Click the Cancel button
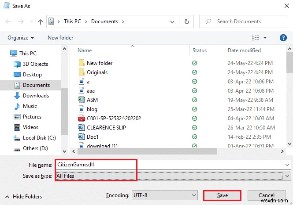Viewport: 293px width, 205px height. coord(267,195)
